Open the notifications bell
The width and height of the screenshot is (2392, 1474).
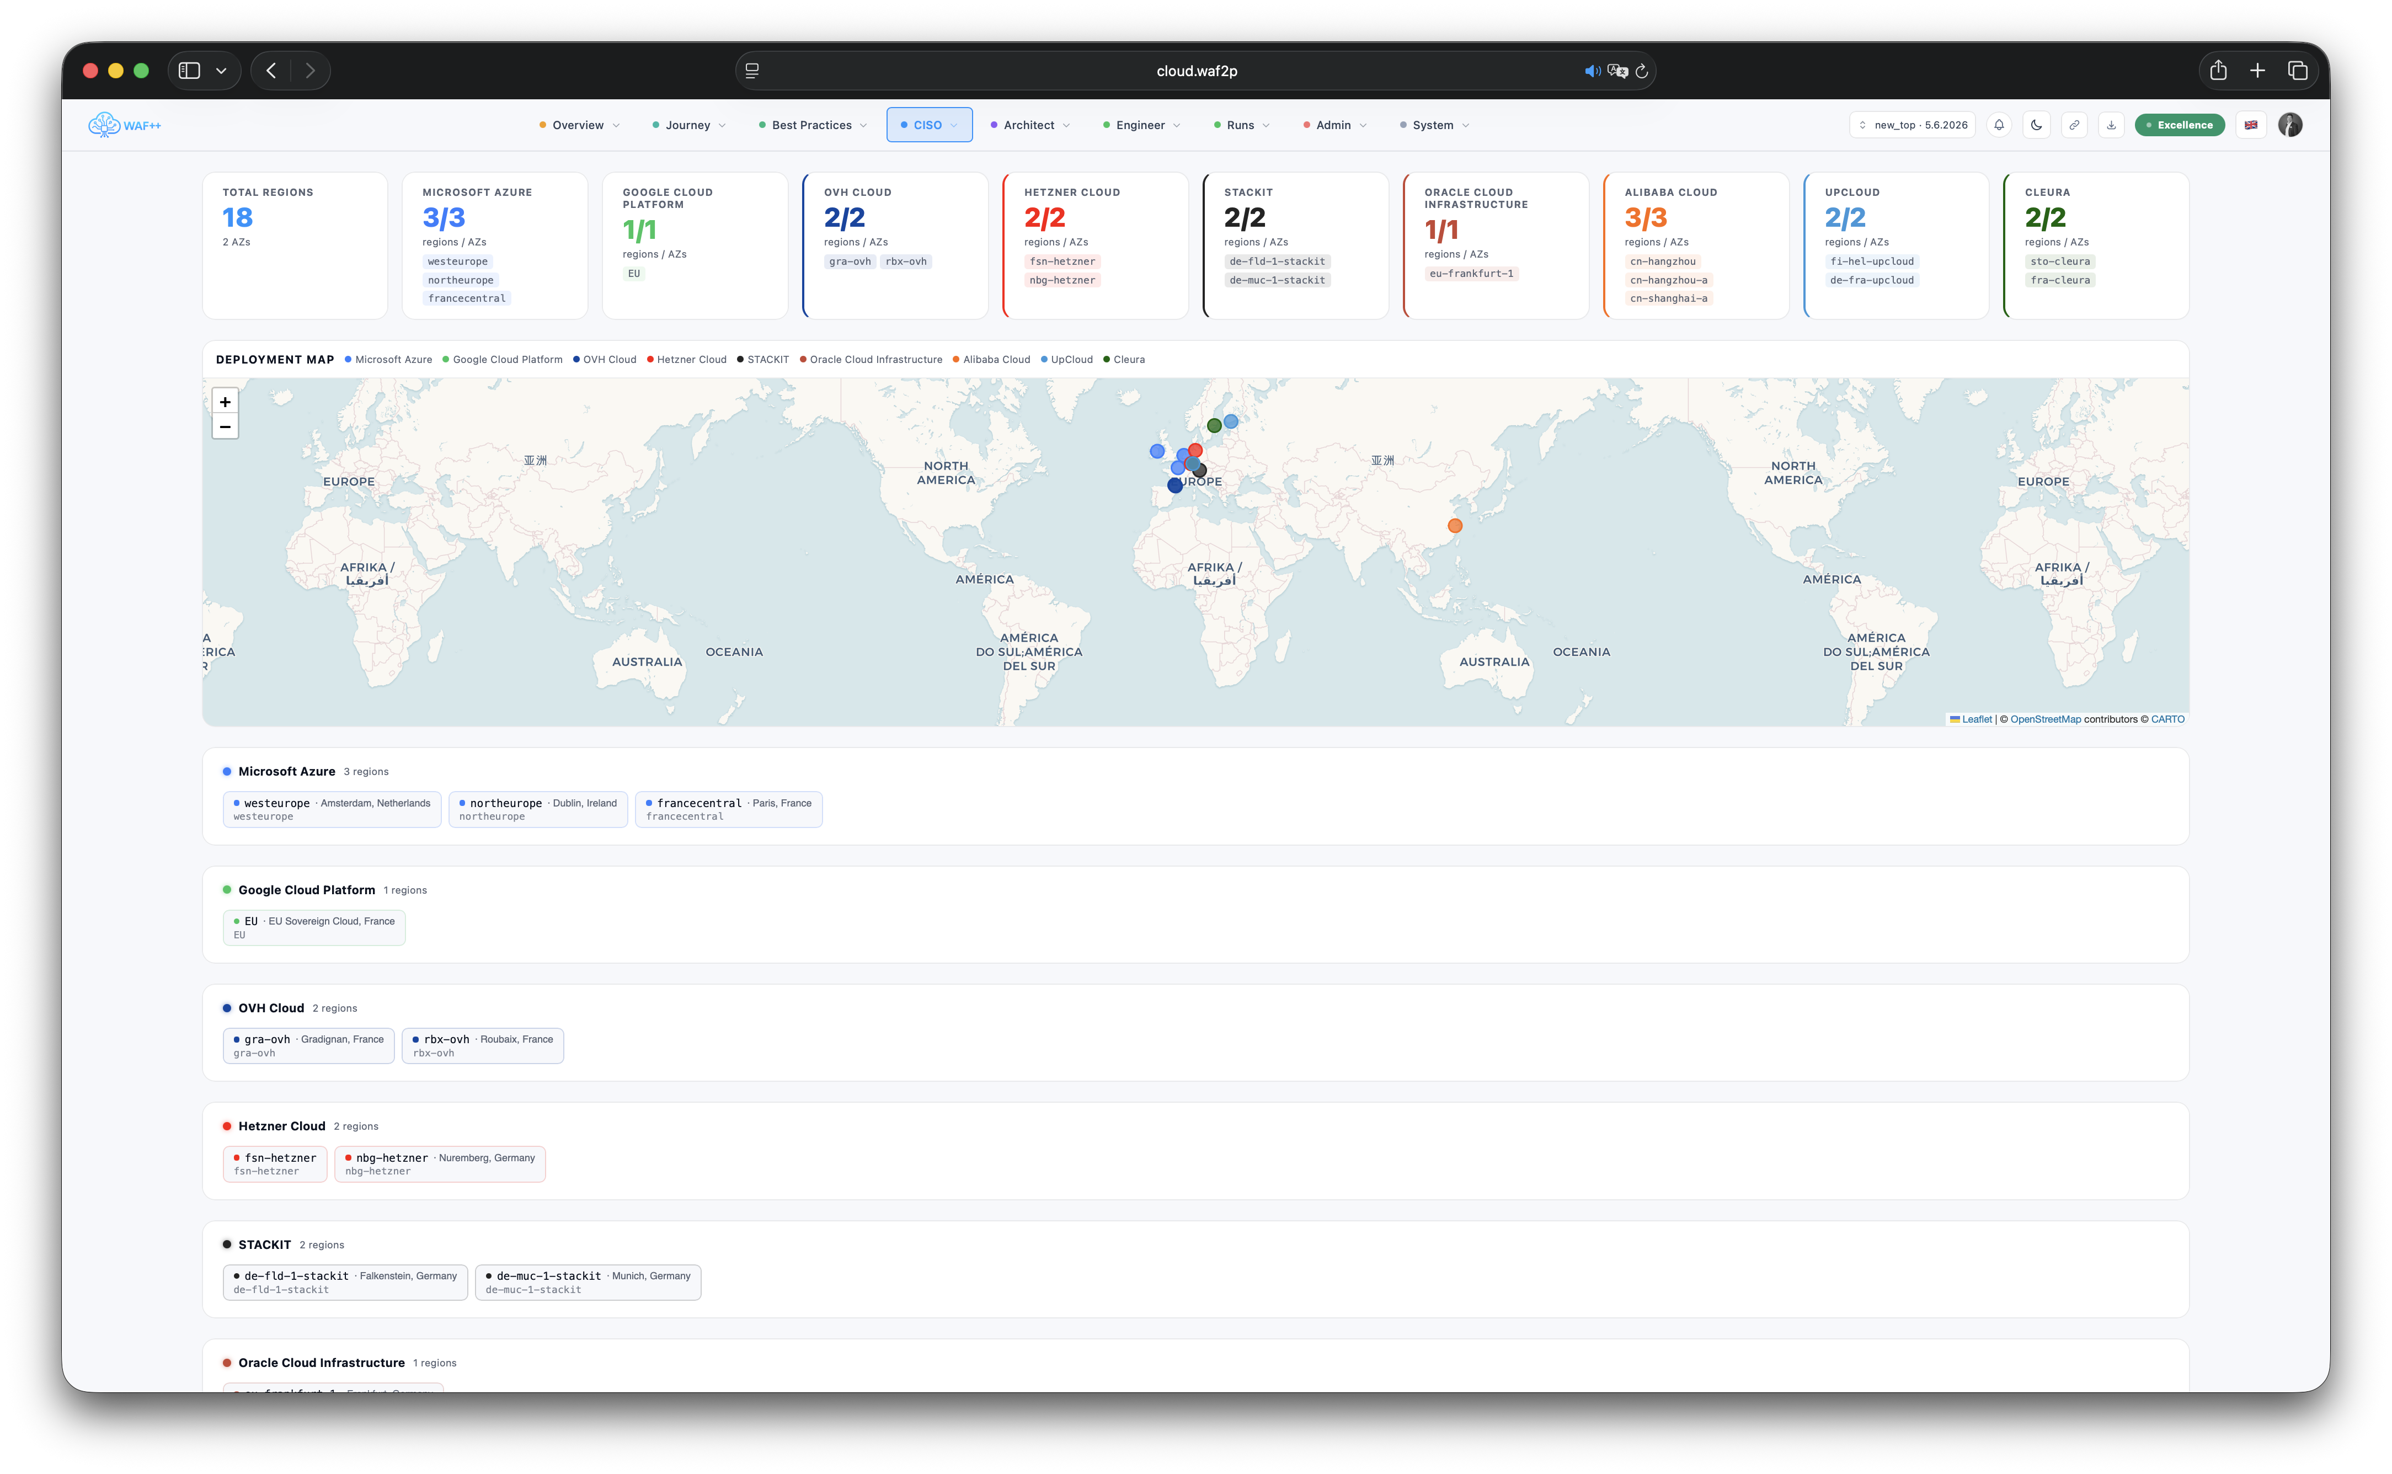(x=1999, y=125)
